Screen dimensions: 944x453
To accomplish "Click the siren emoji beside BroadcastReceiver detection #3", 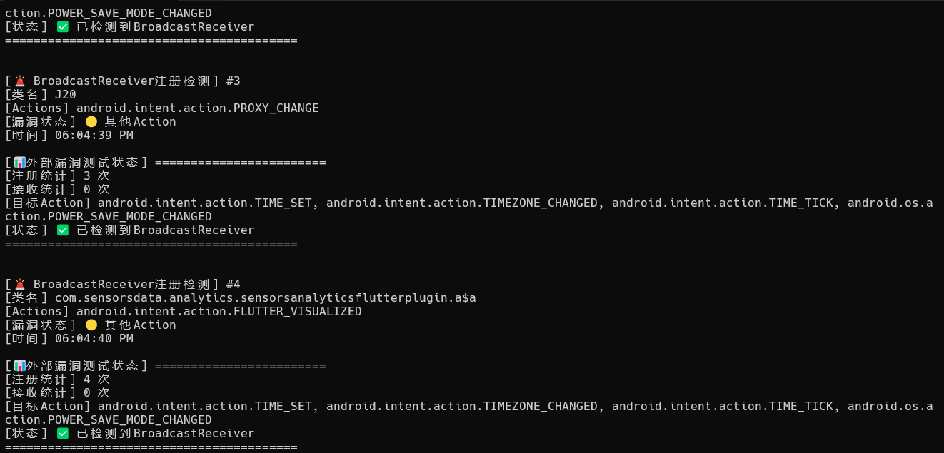I will click(x=20, y=81).
